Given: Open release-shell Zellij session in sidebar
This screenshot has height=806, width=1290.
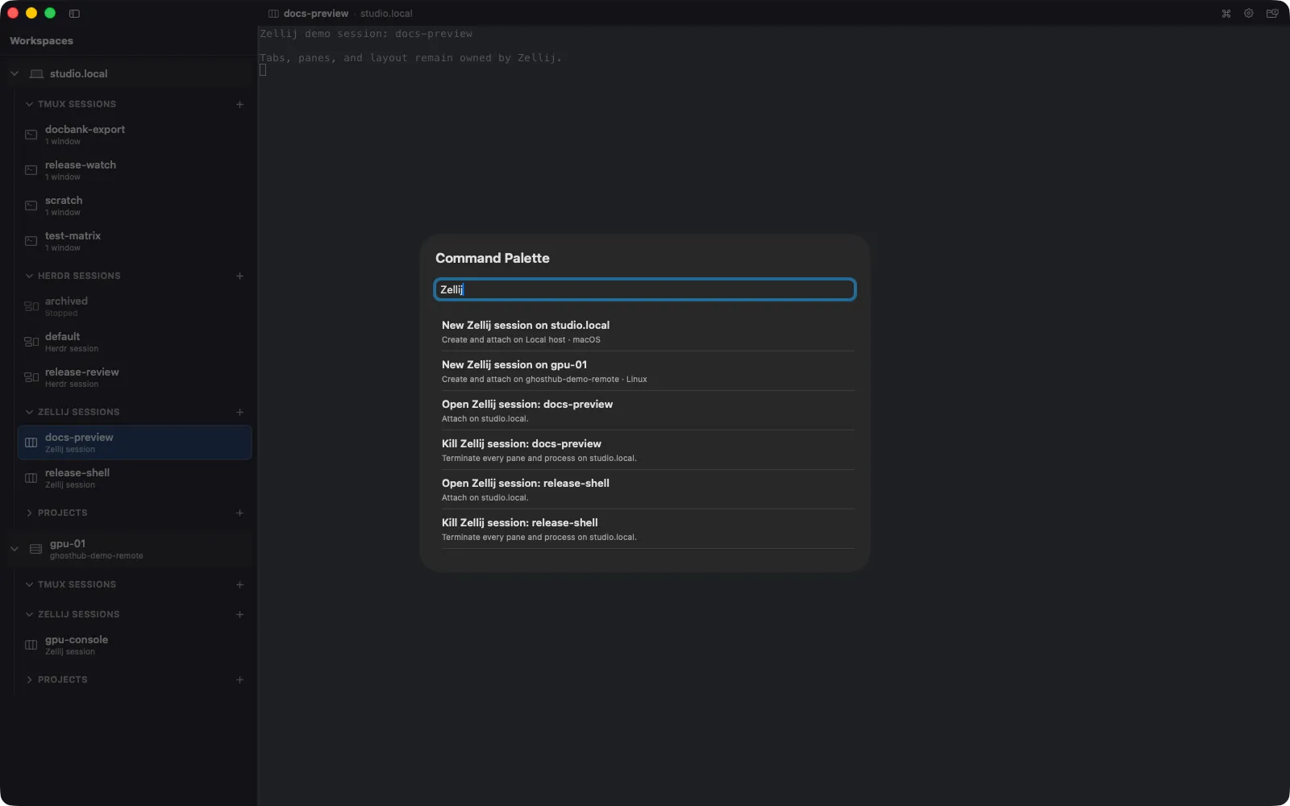Looking at the screenshot, I should click(134, 478).
